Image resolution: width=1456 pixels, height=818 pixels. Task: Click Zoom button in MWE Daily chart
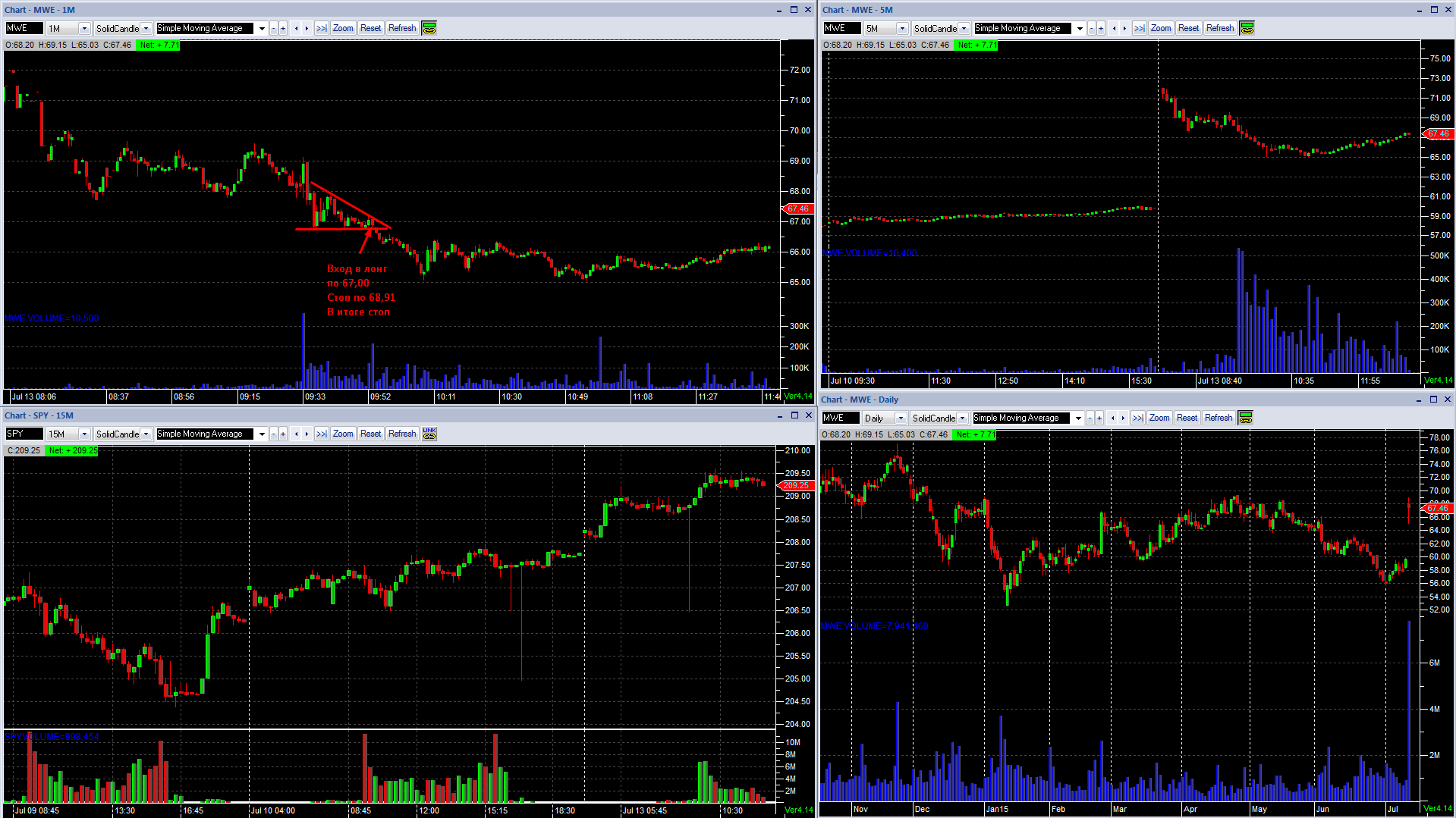coord(1159,418)
